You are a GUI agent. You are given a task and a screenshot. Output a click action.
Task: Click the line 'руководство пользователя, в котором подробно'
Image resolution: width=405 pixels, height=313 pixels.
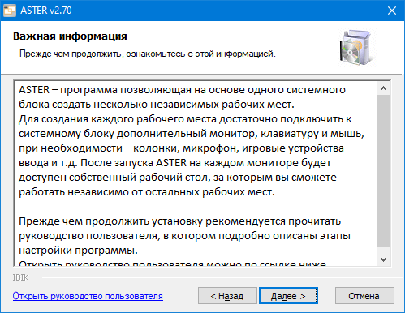184,236
